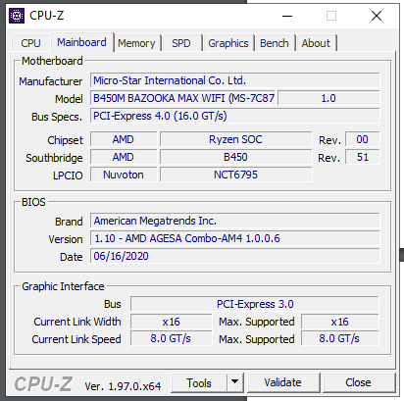Click the Model value 'B450M BAZOOKA MAX WIFI'

(x=183, y=98)
